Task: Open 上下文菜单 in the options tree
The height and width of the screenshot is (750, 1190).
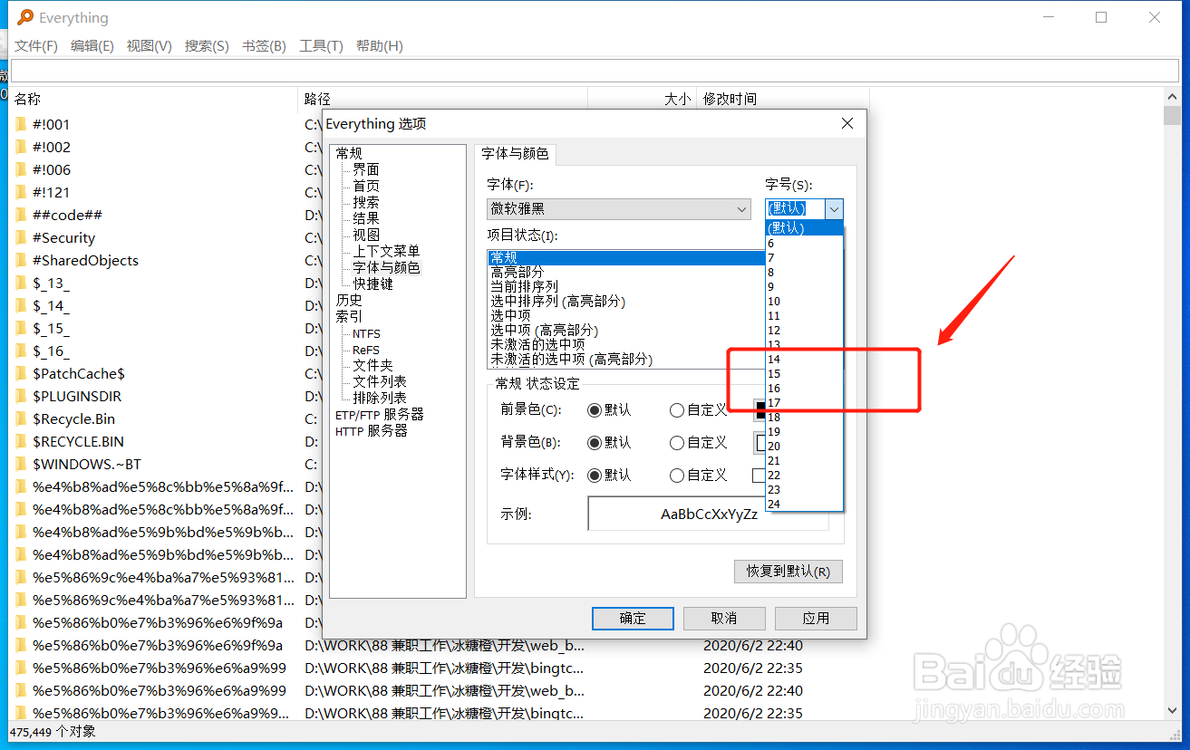Action: pos(386,251)
